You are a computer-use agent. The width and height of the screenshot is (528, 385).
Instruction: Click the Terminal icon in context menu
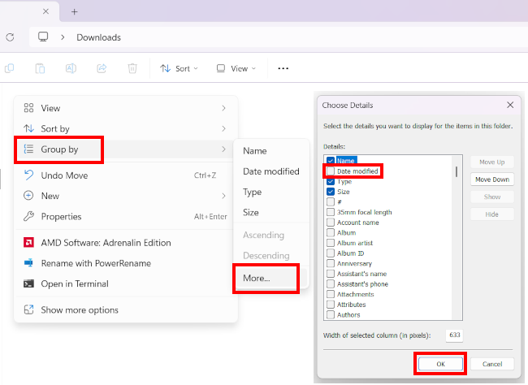(x=28, y=283)
